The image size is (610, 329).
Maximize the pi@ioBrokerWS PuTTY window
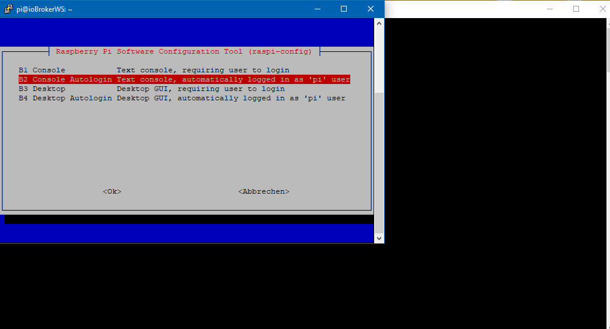[344, 9]
